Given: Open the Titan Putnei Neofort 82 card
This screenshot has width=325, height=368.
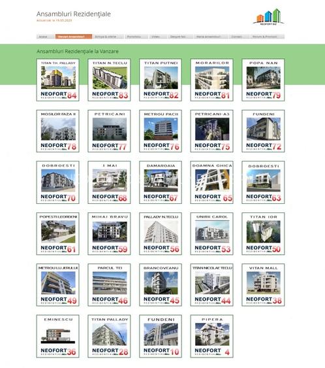Looking at the screenshot, I should click(x=161, y=80).
